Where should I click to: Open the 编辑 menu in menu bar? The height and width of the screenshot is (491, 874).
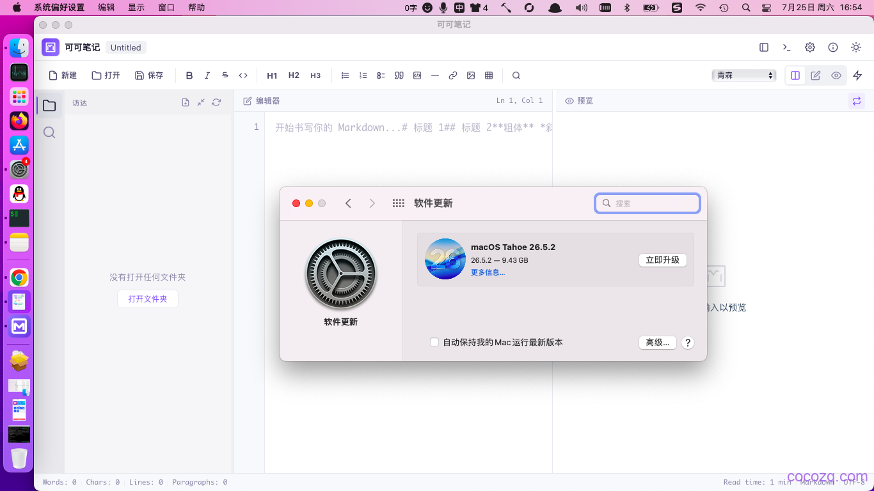(x=106, y=8)
